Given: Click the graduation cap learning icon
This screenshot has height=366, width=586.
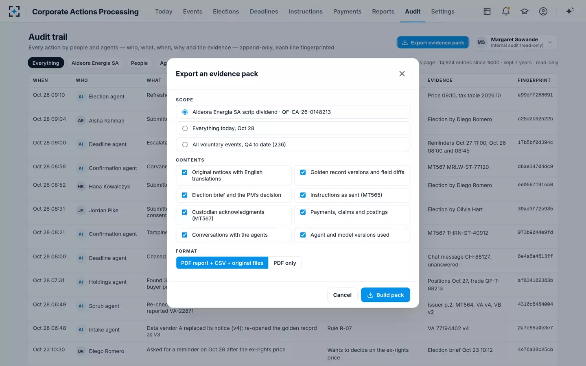Looking at the screenshot, I should (x=525, y=11).
